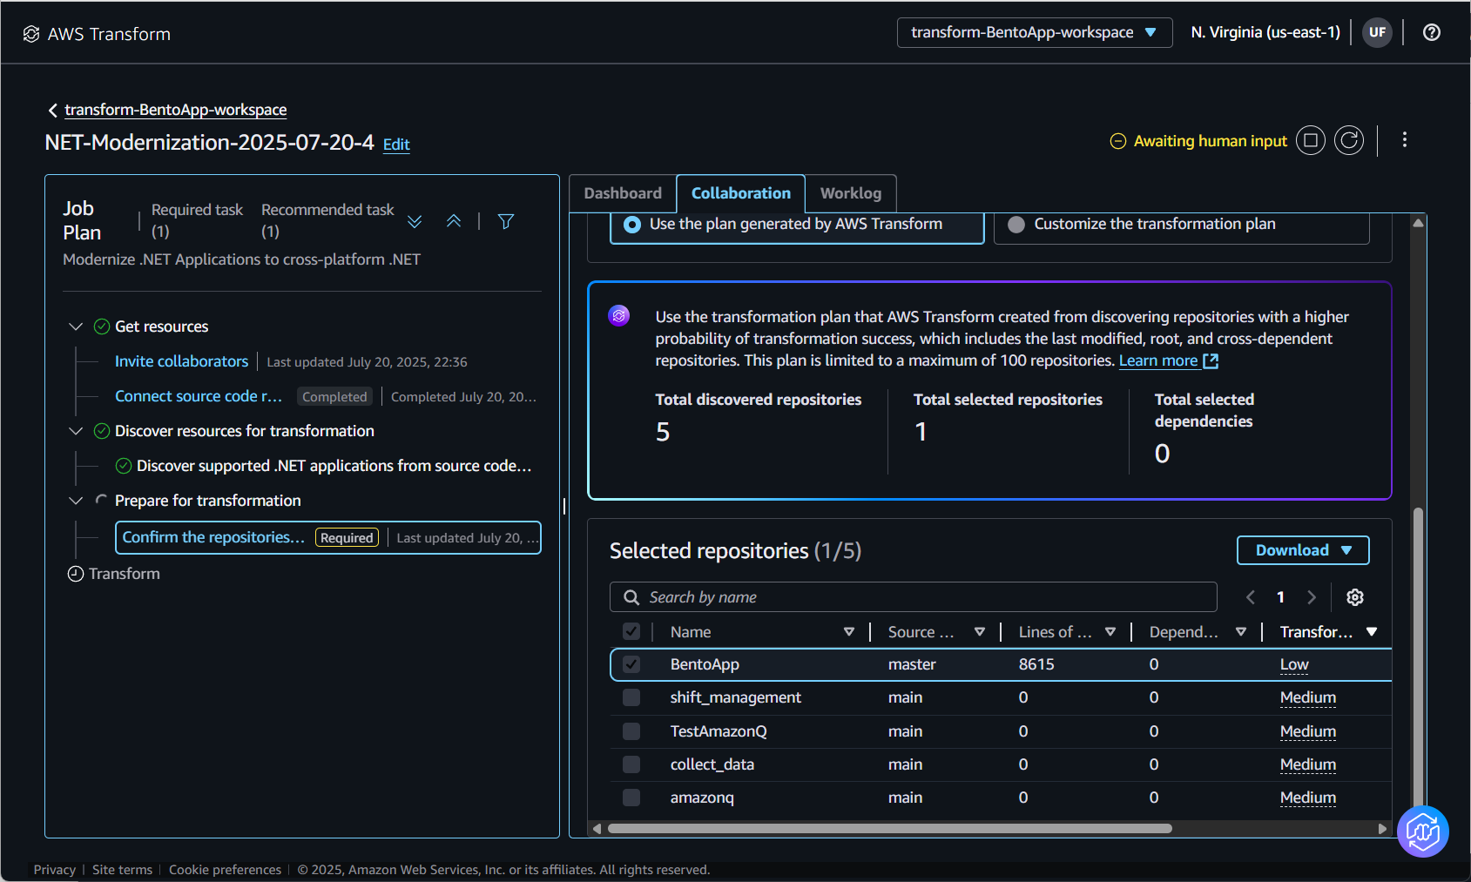This screenshot has width=1471, height=882.
Task: Open the Invite collaborators task
Action: (181, 361)
